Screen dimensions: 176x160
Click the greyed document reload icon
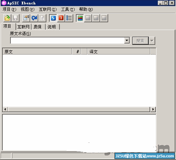[x=42, y=18]
